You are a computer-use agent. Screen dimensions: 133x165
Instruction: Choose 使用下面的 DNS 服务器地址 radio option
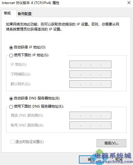pyautogui.click(x=11, y=107)
